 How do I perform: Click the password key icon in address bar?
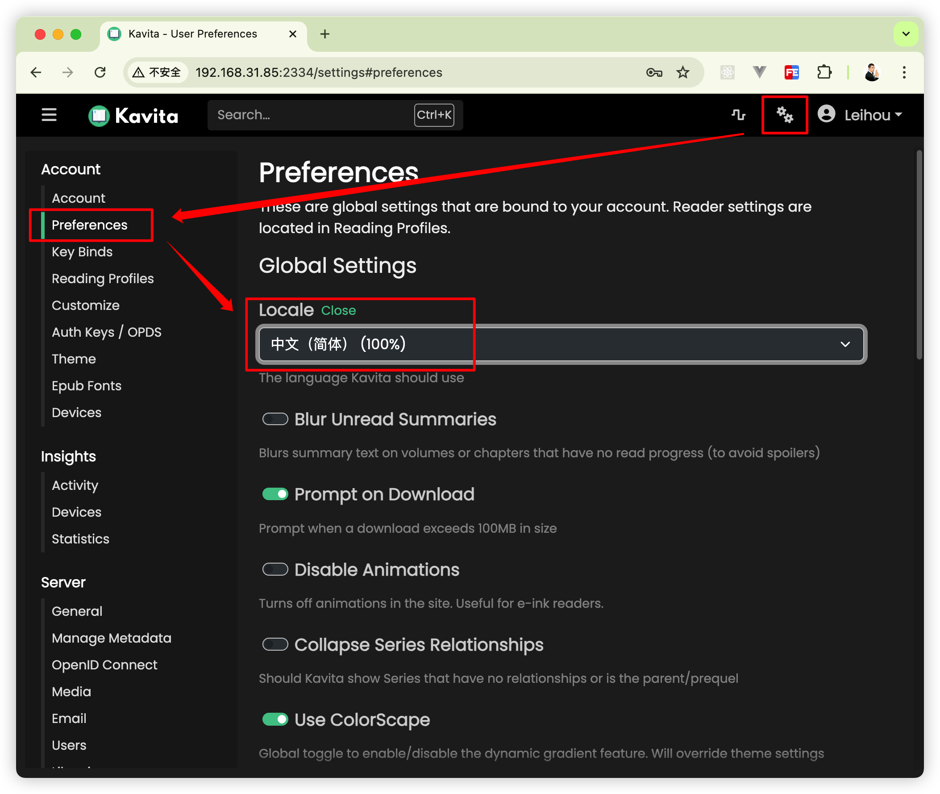coord(654,72)
